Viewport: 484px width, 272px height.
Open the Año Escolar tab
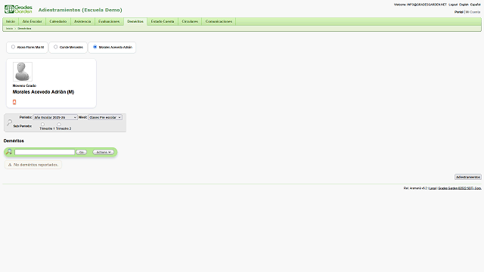tap(32, 22)
